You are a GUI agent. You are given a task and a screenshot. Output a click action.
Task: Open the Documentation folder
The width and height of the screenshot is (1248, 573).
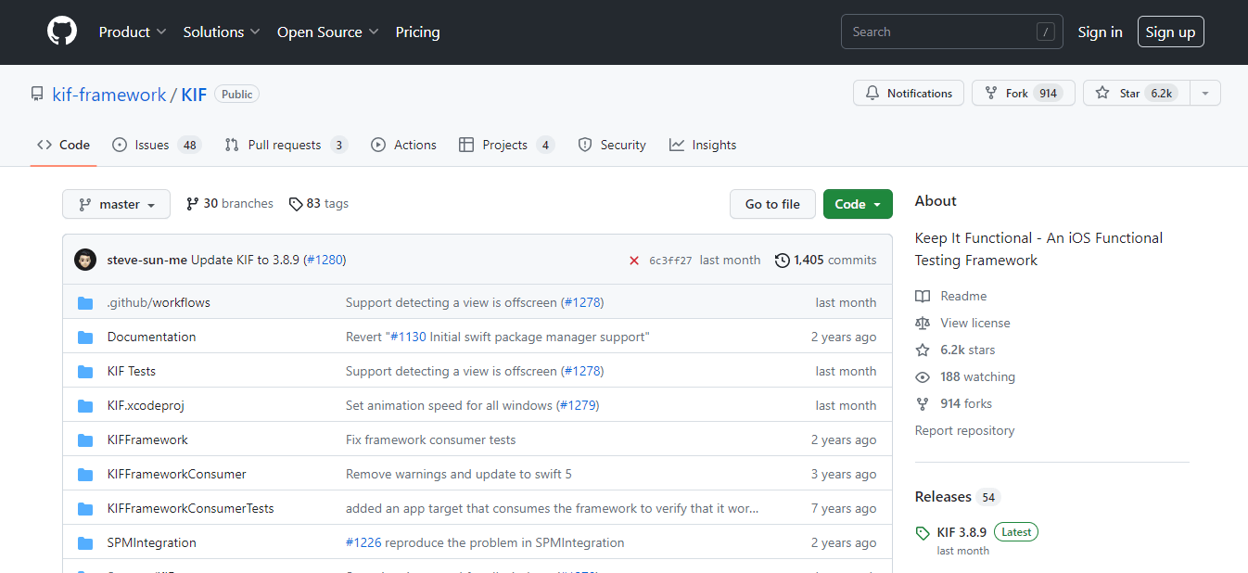[151, 337]
